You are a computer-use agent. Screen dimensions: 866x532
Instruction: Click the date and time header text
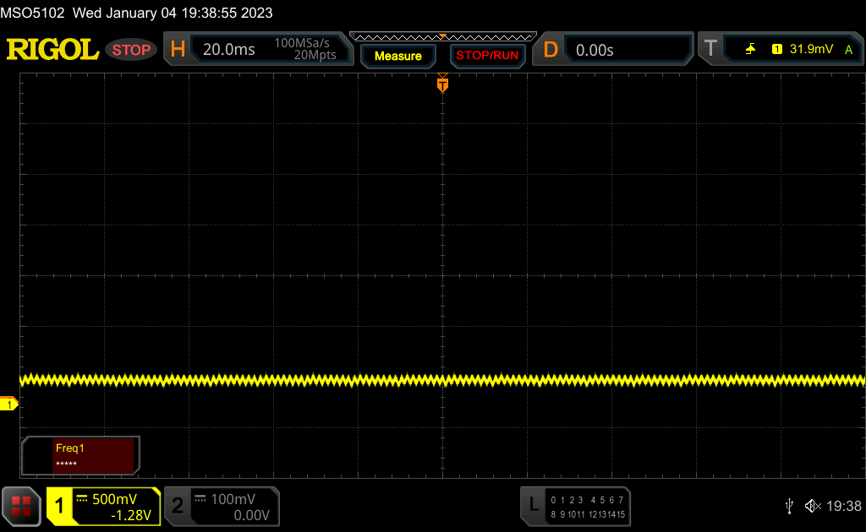click(x=173, y=13)
